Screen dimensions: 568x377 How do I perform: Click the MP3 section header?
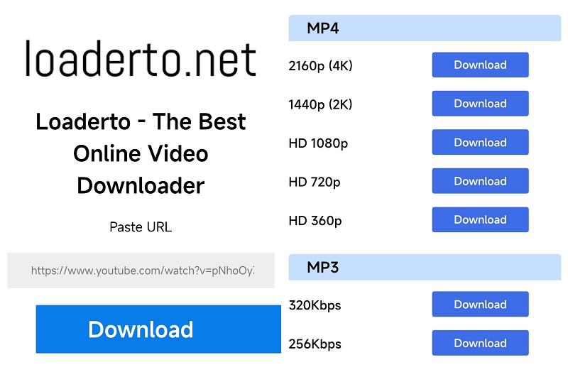(425, 267)
